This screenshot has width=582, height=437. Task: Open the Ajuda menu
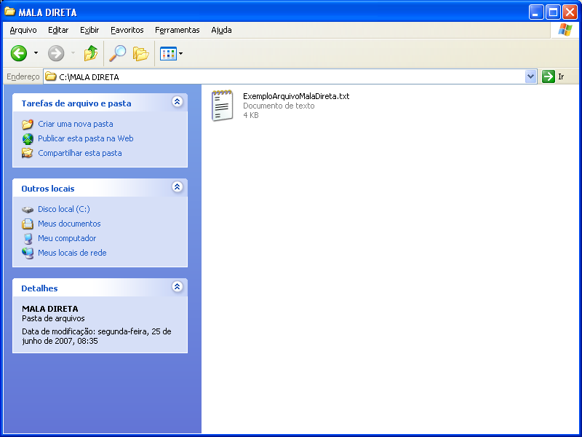(x=221, y=30)
